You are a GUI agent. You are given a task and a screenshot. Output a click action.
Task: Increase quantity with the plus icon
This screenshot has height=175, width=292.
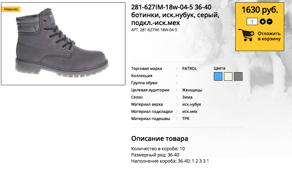[263, 21]
